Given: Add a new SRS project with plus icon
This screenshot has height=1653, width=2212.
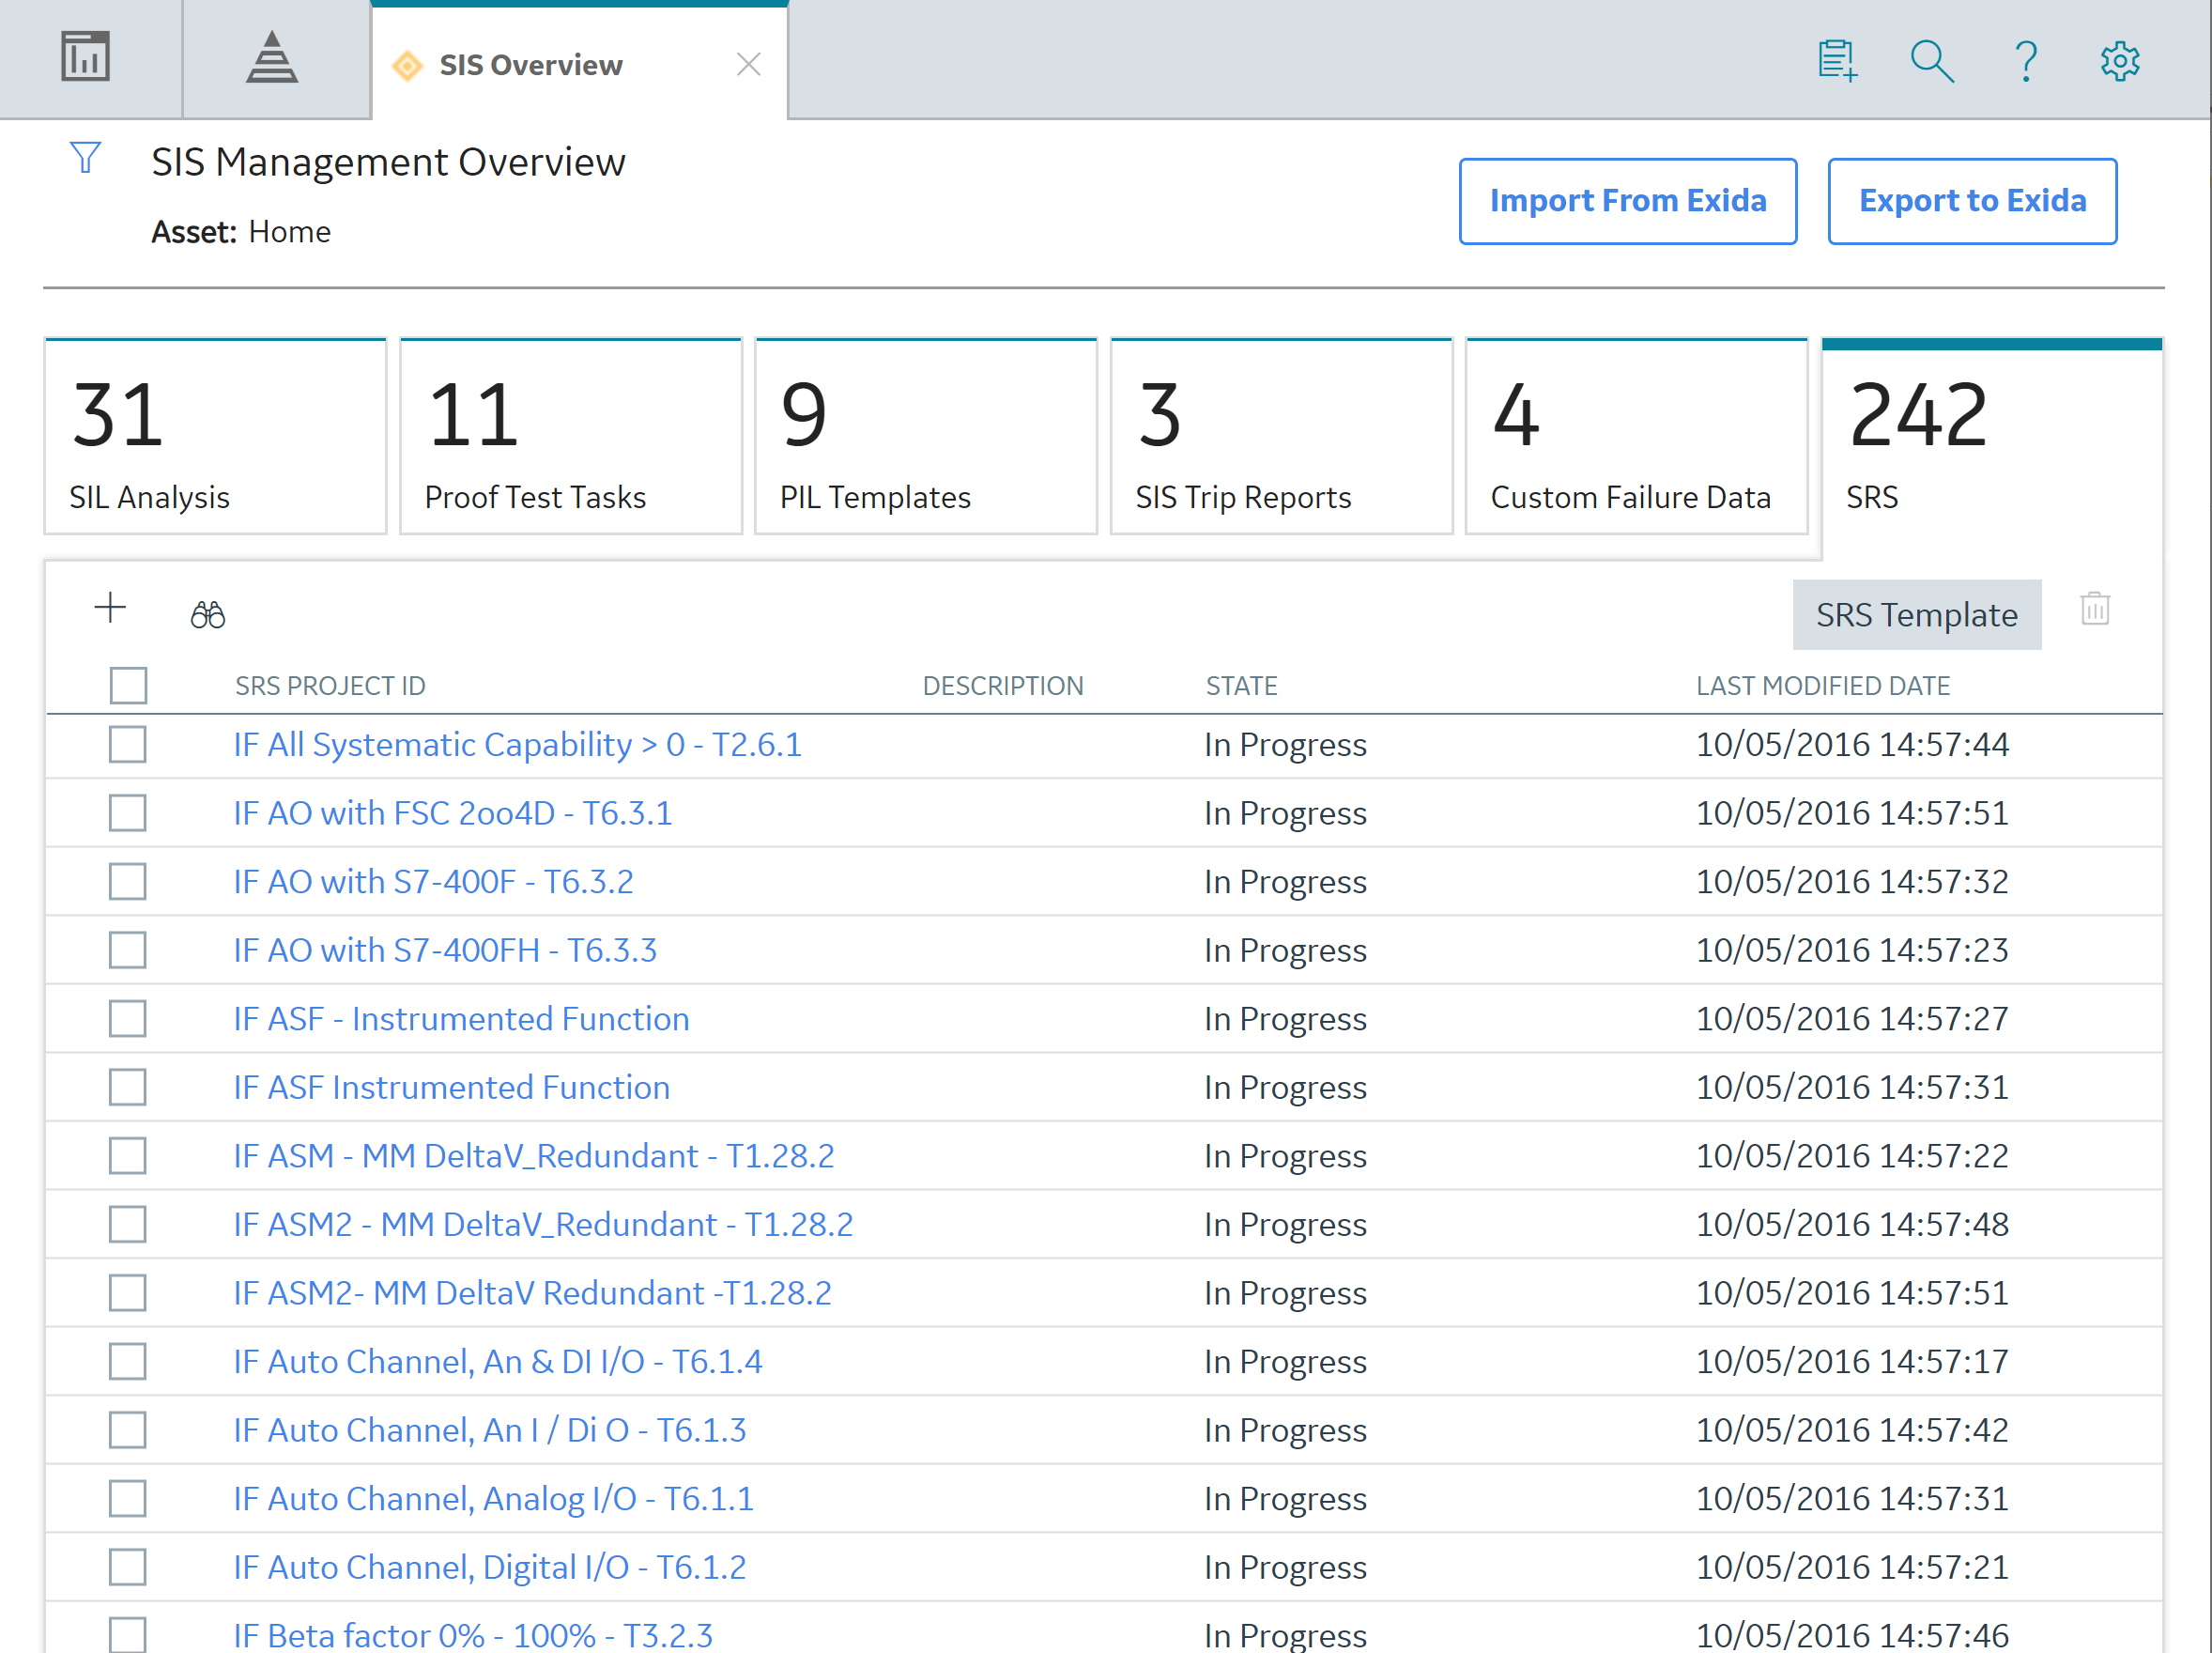Looking at the screenshot, I should click(110, 609).
